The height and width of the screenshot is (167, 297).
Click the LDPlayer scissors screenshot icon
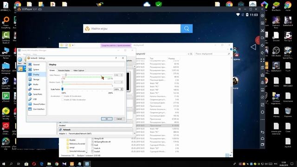point(262,31)
